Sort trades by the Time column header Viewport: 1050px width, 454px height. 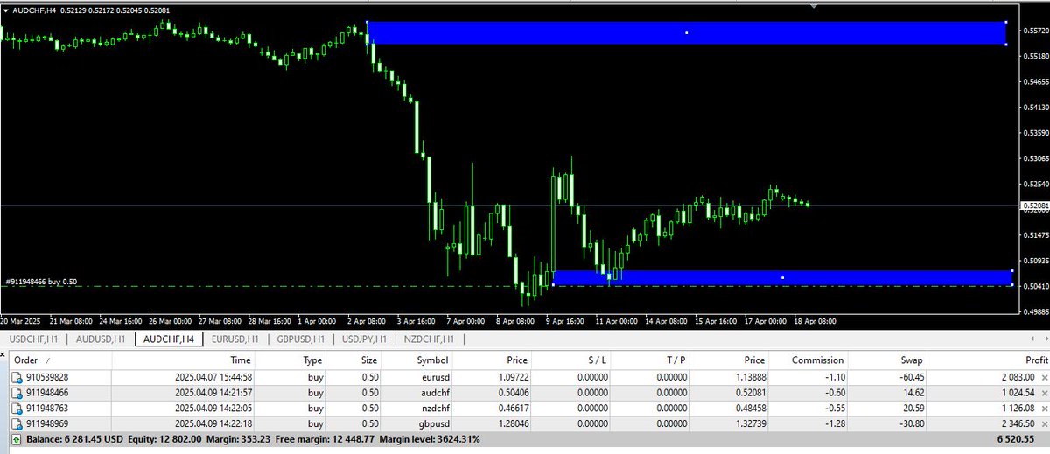click(x=182, y=360)
